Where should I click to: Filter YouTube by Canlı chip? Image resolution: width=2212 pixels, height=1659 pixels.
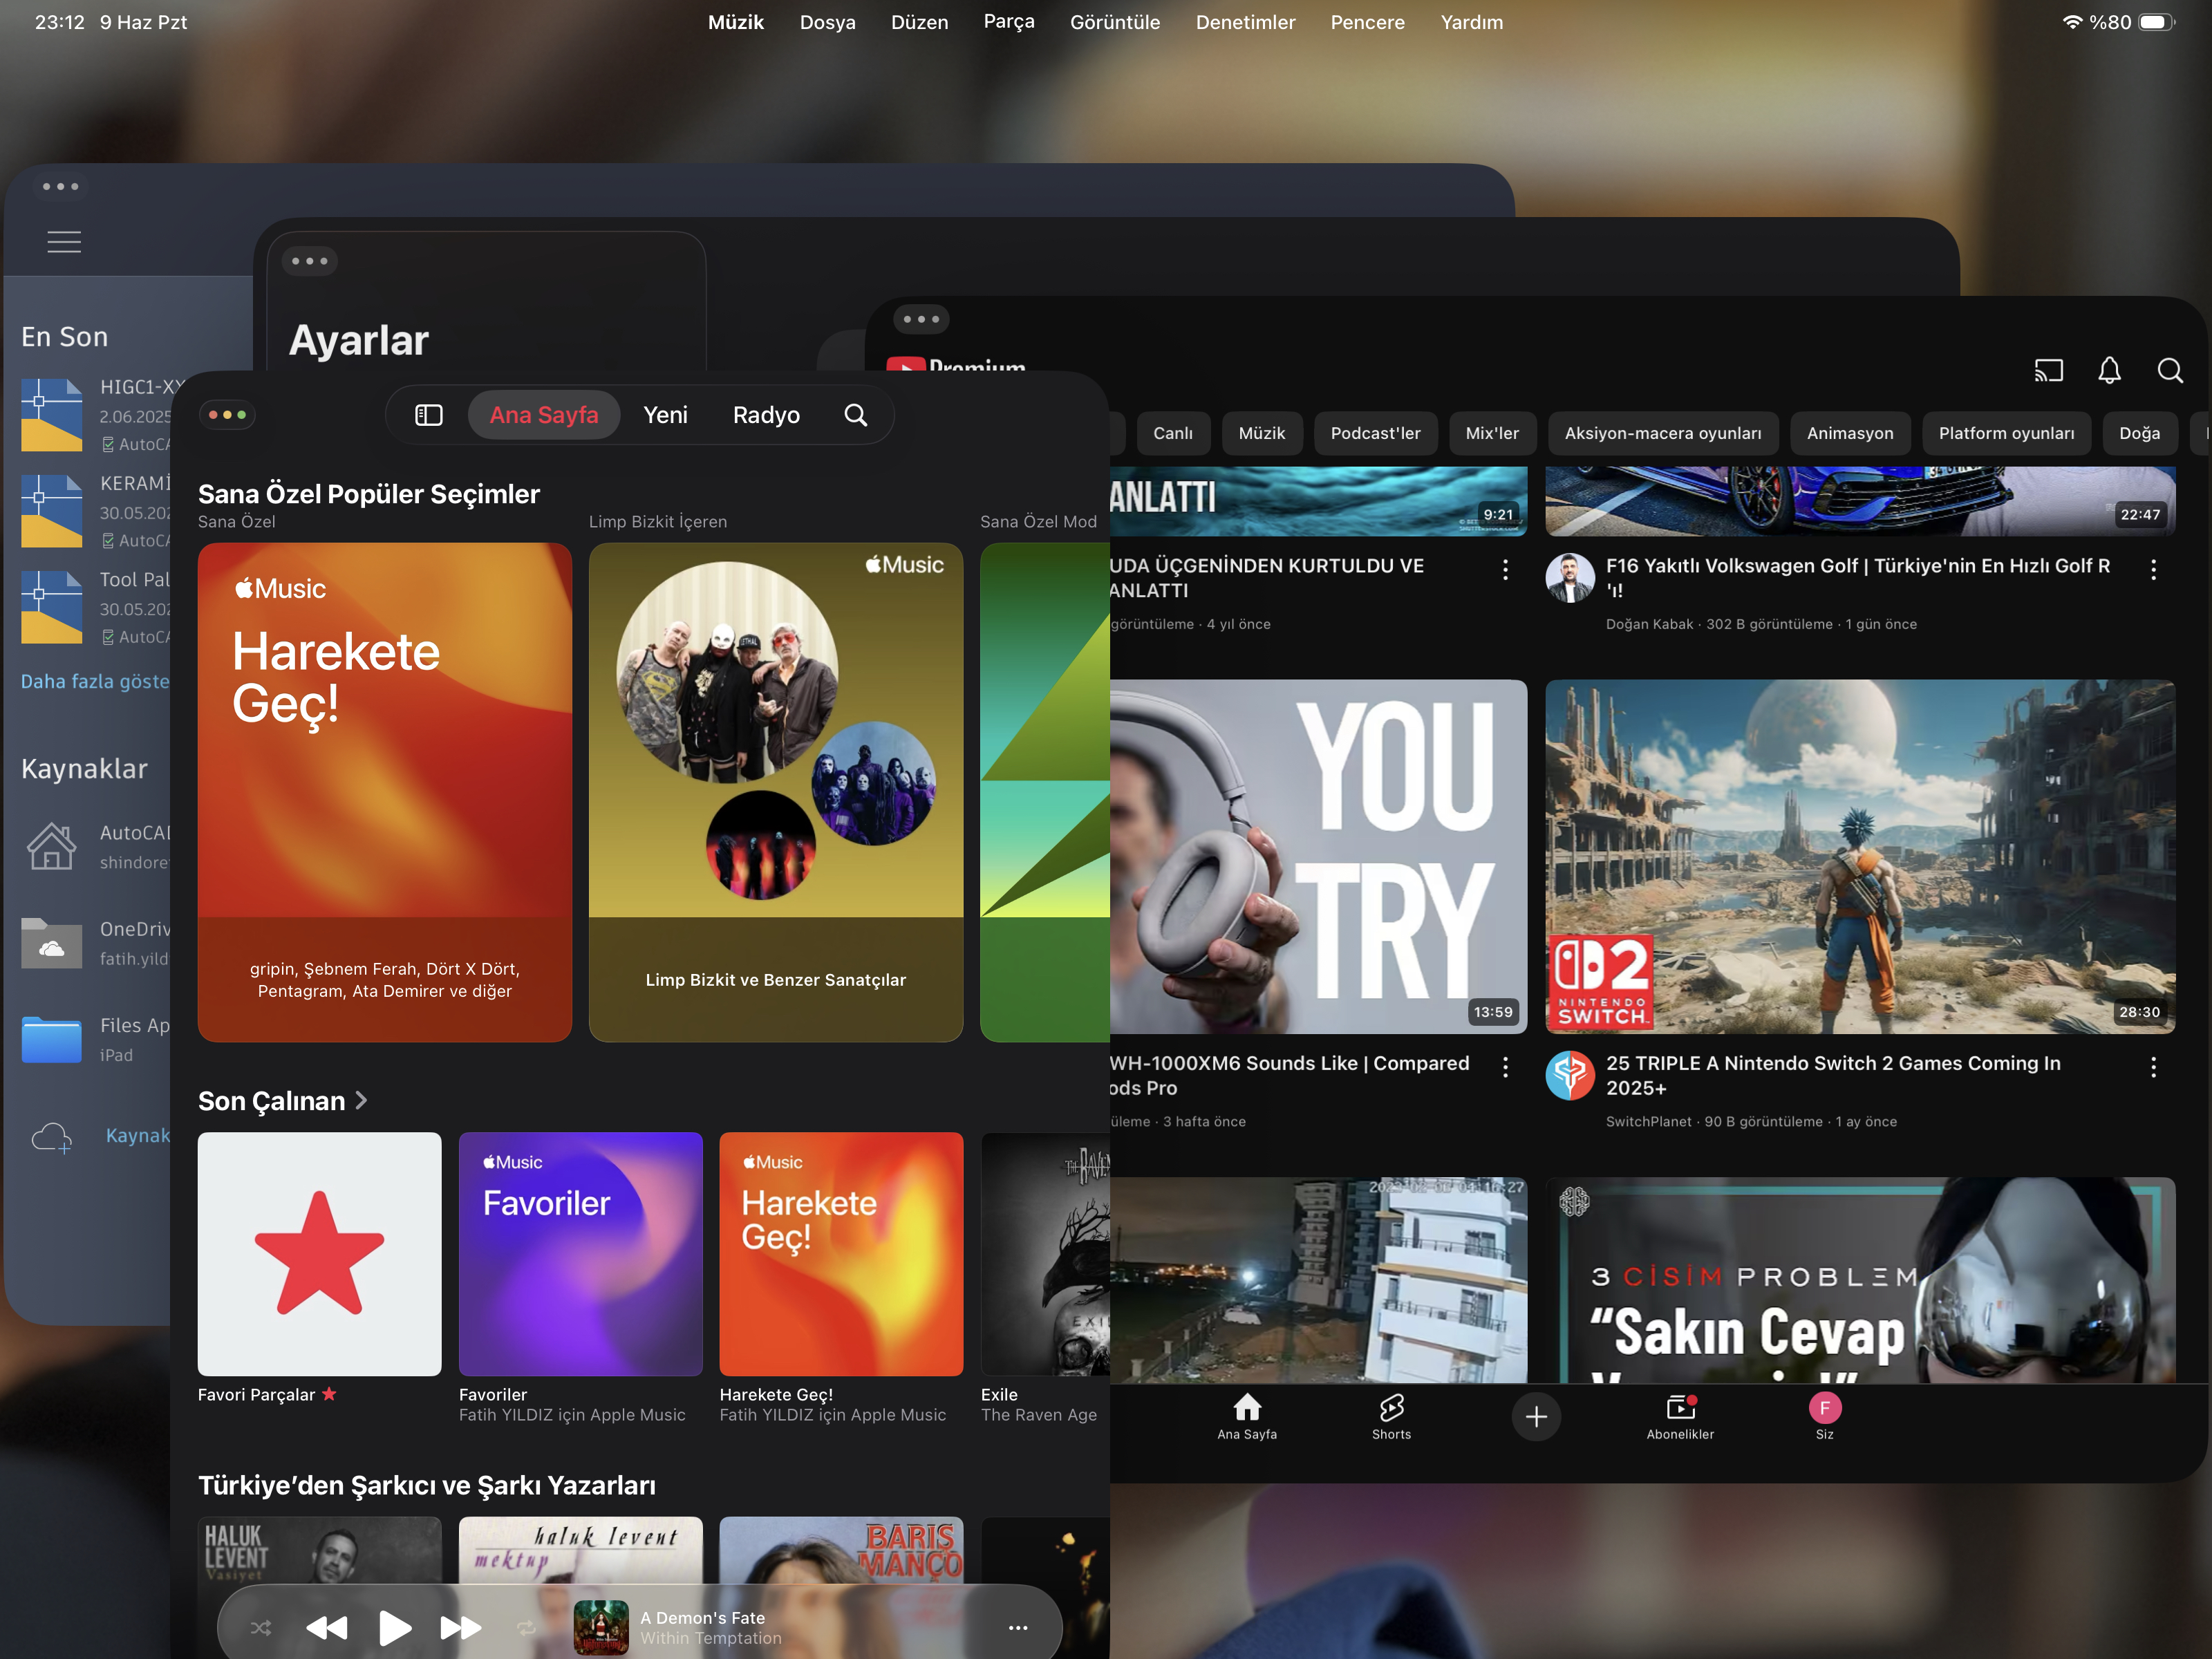tap(1172, 433)
